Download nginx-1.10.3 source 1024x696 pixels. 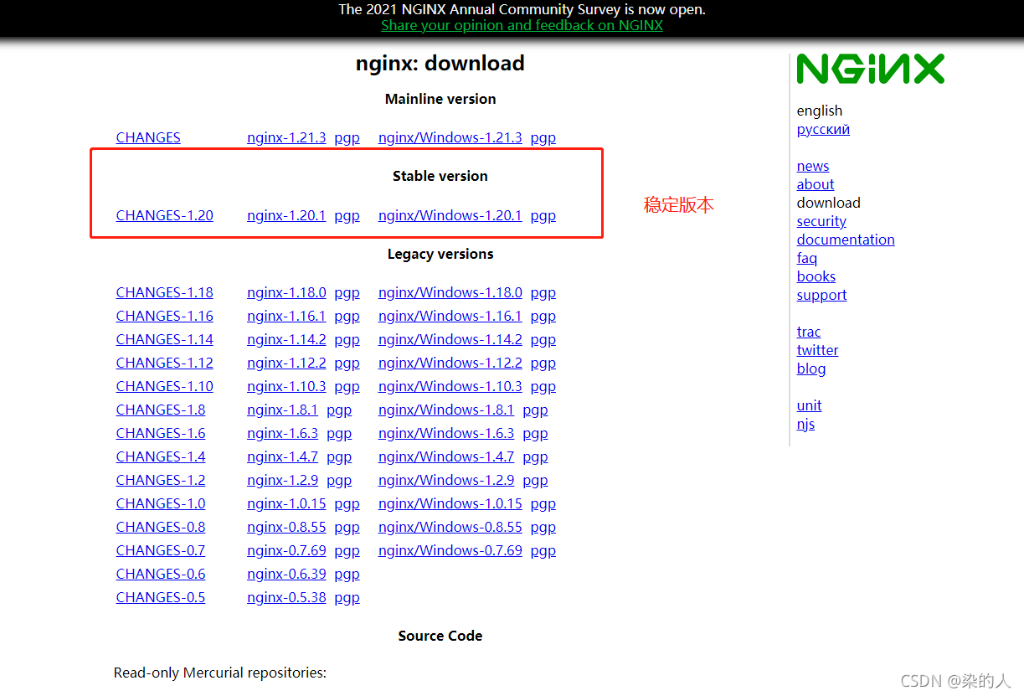[x=286, y=386]
